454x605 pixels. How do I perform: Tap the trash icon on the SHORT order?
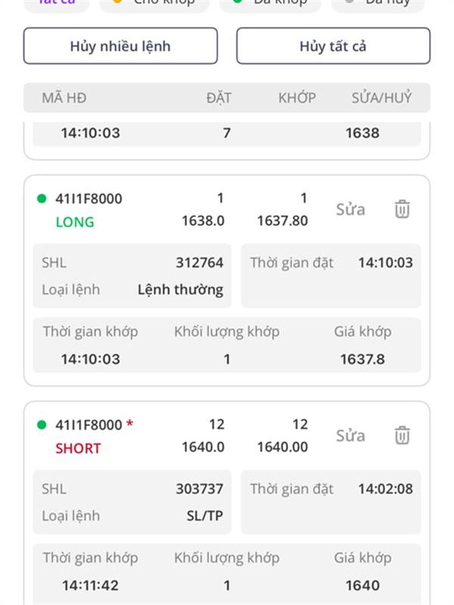coord(402,436)
